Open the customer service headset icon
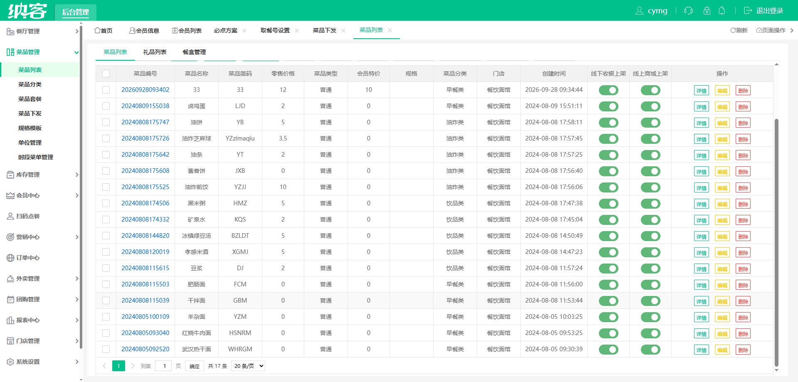 [689, 11]
